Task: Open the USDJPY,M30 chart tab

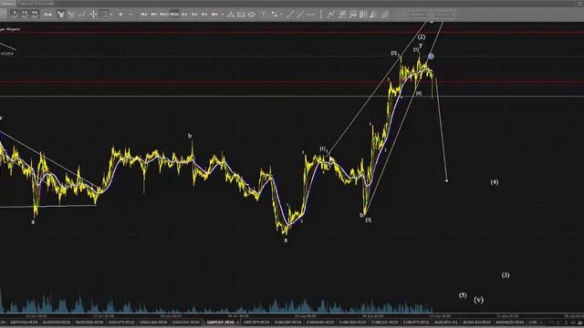Action: (x=121, y=322)
